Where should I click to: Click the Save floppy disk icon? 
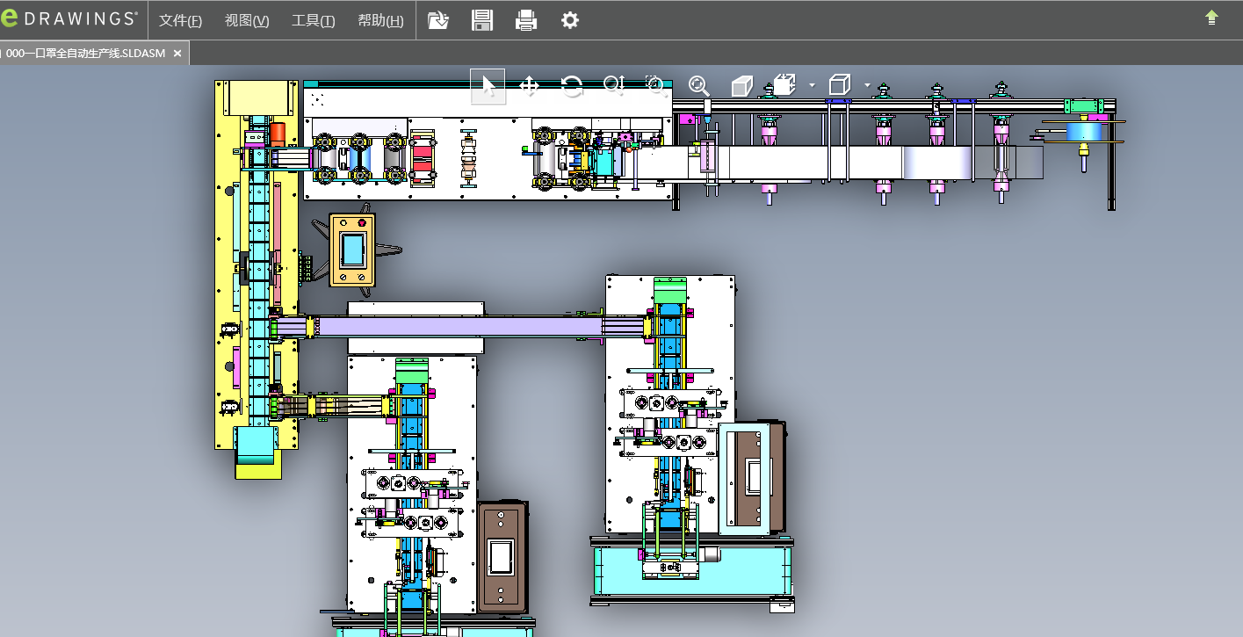(x=482, y=20)
